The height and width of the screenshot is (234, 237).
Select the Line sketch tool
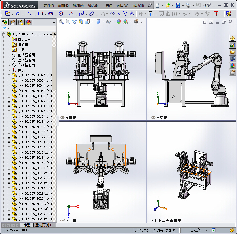(30, 14)
